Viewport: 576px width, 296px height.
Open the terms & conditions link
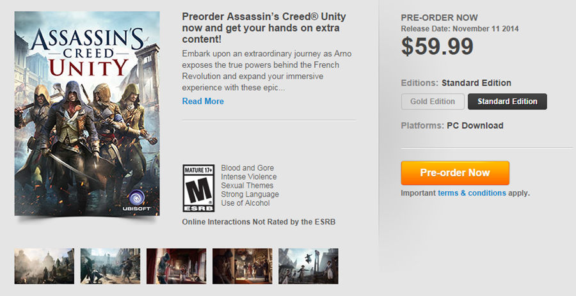[x=472, y=193]
